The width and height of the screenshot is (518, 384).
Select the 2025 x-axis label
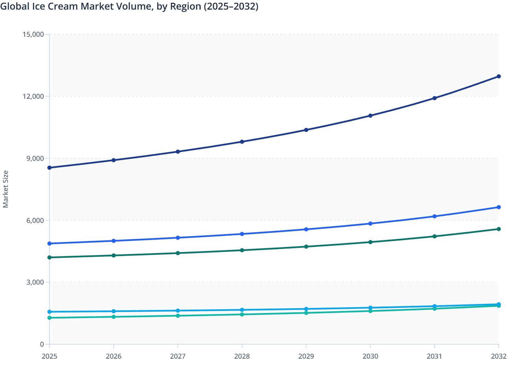pos(49,357)
